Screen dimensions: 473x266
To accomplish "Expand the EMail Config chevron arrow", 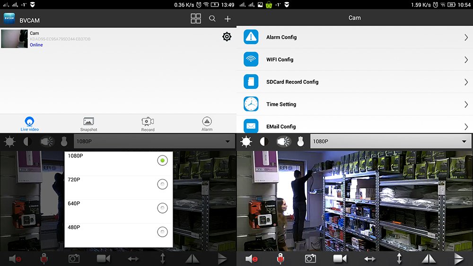I will tap(466, 127).
